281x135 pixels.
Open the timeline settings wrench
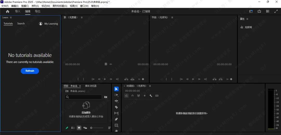point(151,96)
